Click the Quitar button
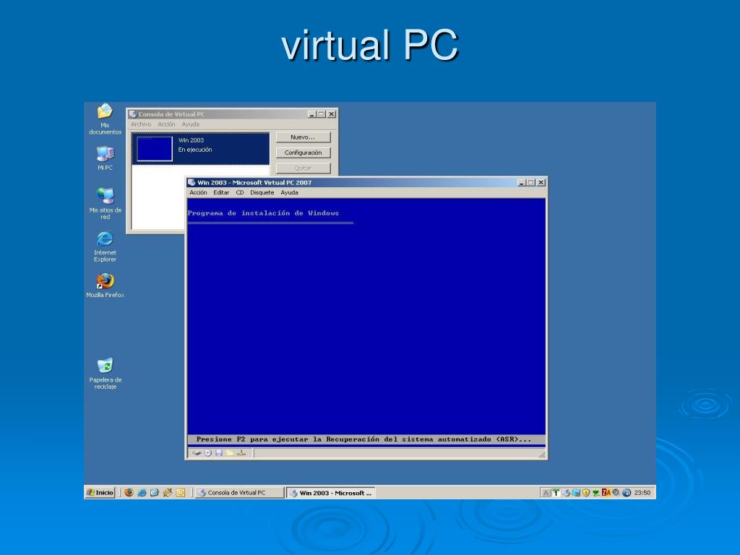 303,168
